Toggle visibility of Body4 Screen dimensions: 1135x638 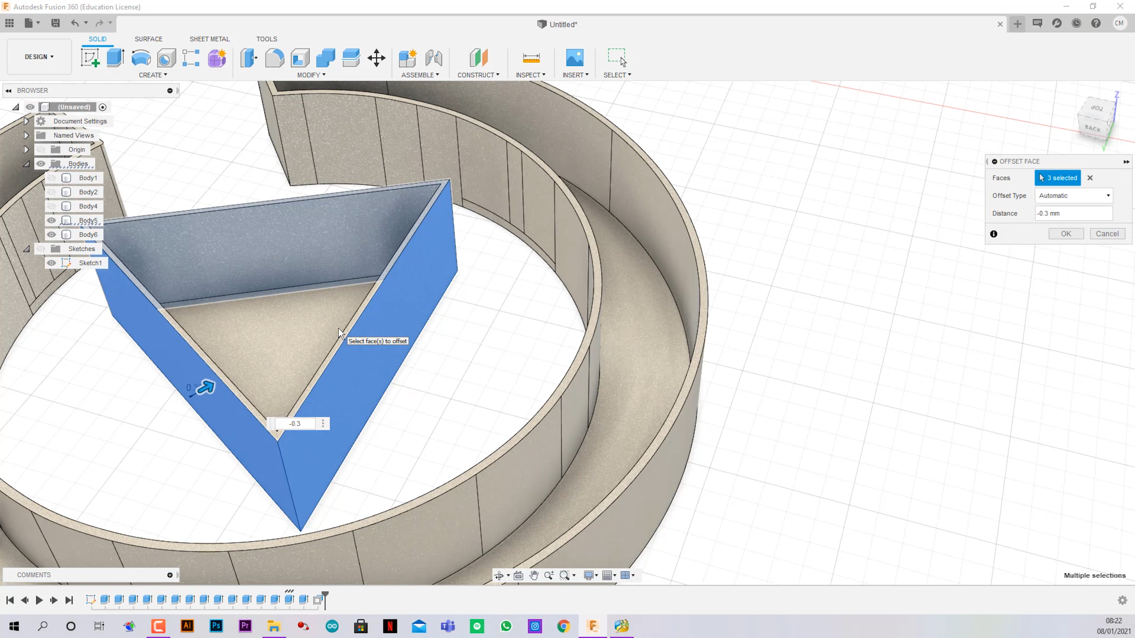point(52,206)
